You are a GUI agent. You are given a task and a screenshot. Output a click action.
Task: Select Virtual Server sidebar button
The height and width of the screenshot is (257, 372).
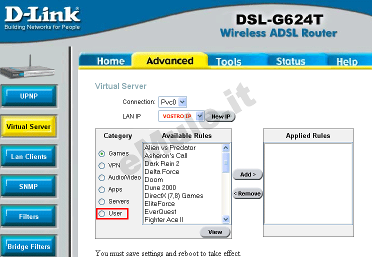coord(28,126)
